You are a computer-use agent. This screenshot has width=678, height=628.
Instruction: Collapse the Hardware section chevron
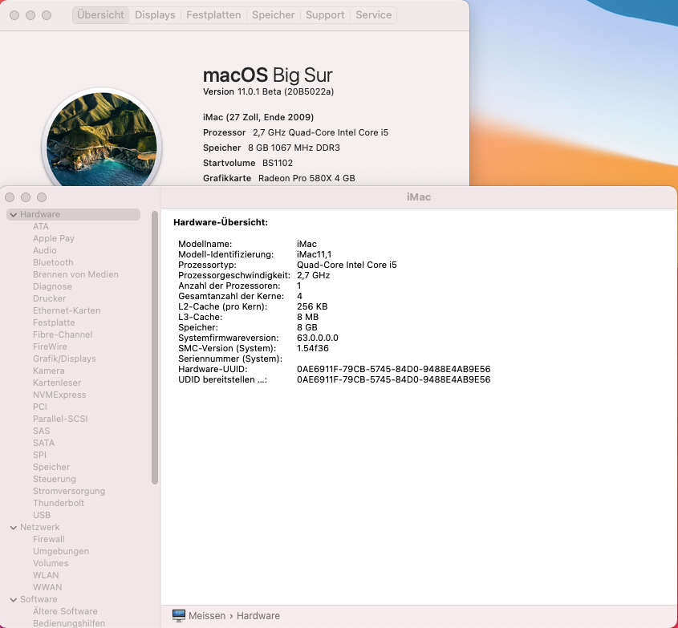14,215
